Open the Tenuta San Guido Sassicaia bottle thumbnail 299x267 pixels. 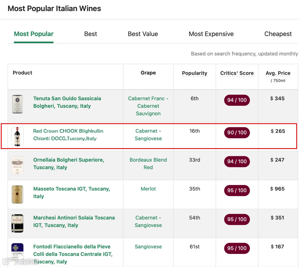(17, 104)
